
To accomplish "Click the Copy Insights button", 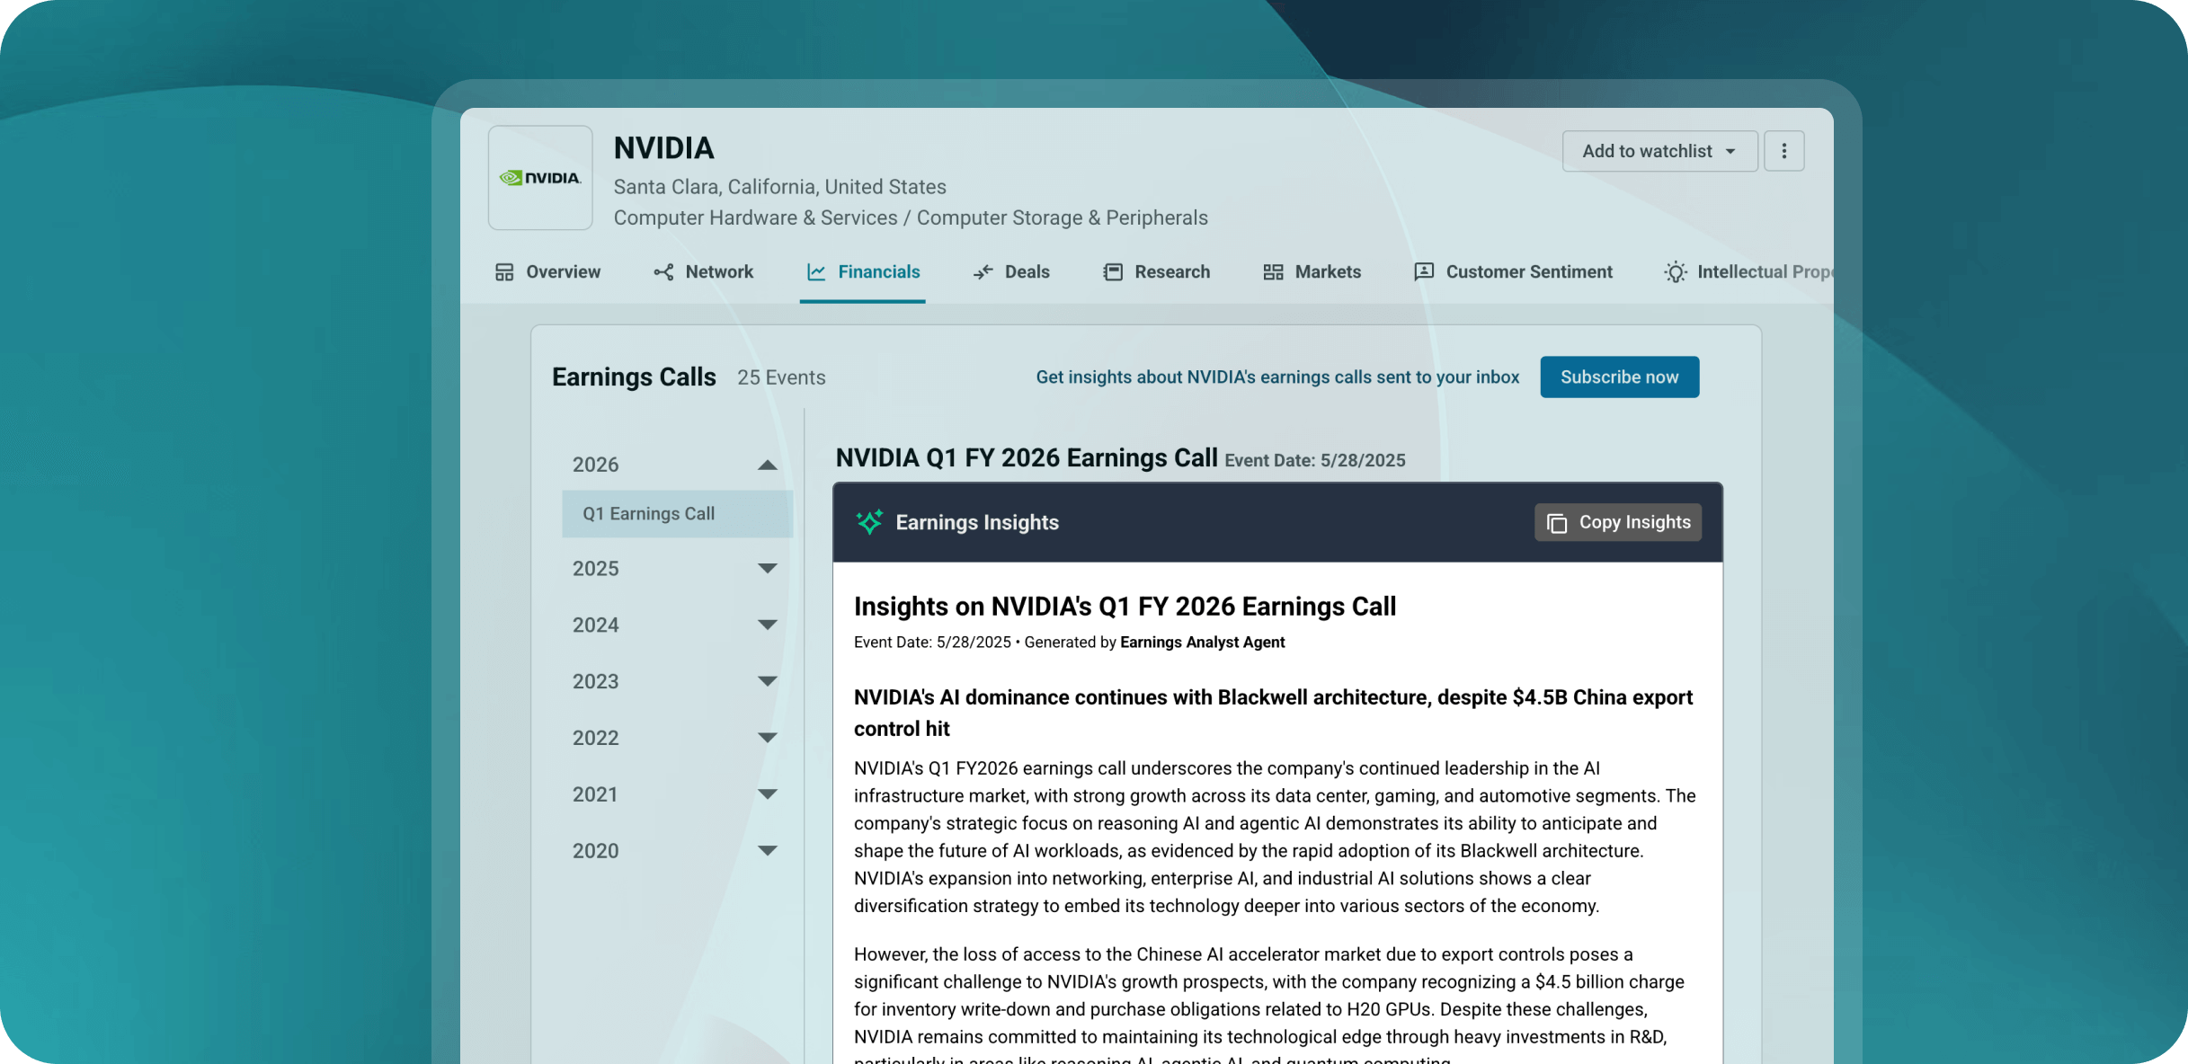I will pos(1617,522).
